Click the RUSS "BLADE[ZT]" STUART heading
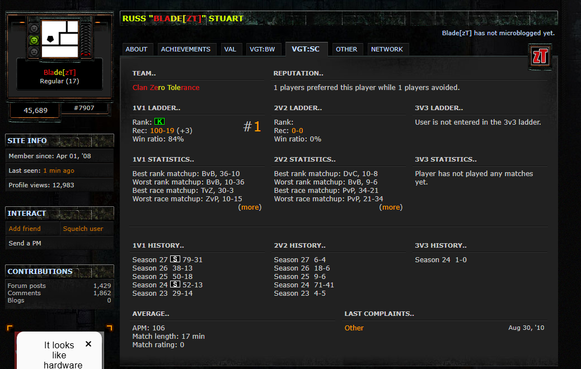This screenshot has height=369, width=581. tap(182, 18)
